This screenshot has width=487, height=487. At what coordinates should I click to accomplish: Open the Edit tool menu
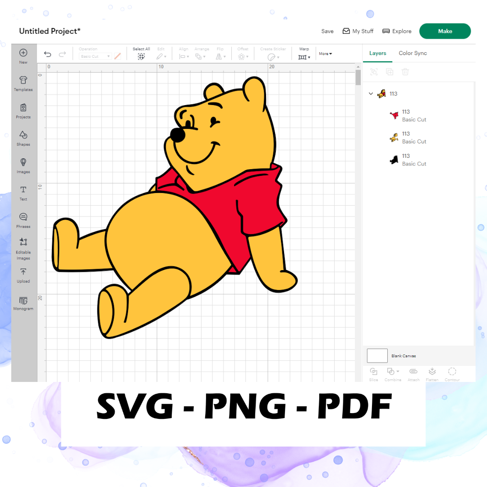(x=161, y=53)
